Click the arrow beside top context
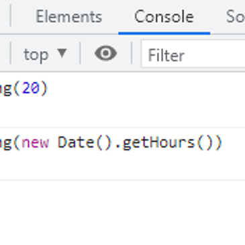Viewport: 245px width, 245px height. click(62, 54)
